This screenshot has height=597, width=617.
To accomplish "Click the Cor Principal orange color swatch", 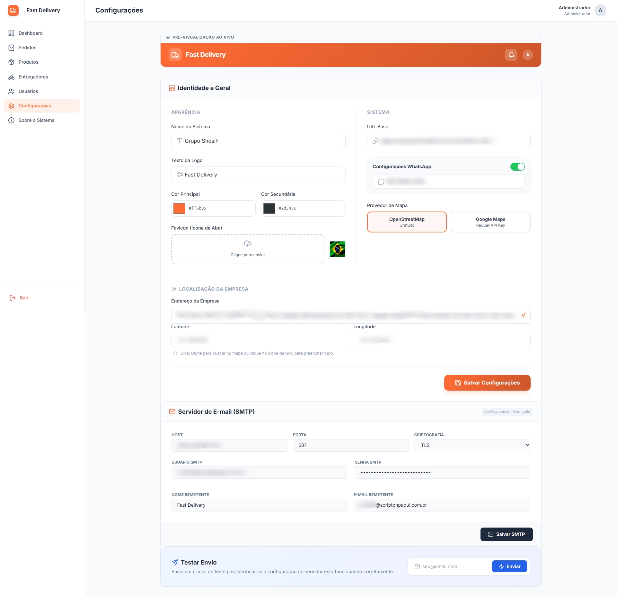I will click(179, 208).
